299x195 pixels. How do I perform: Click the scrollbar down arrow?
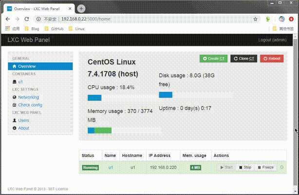coord(295,192)
